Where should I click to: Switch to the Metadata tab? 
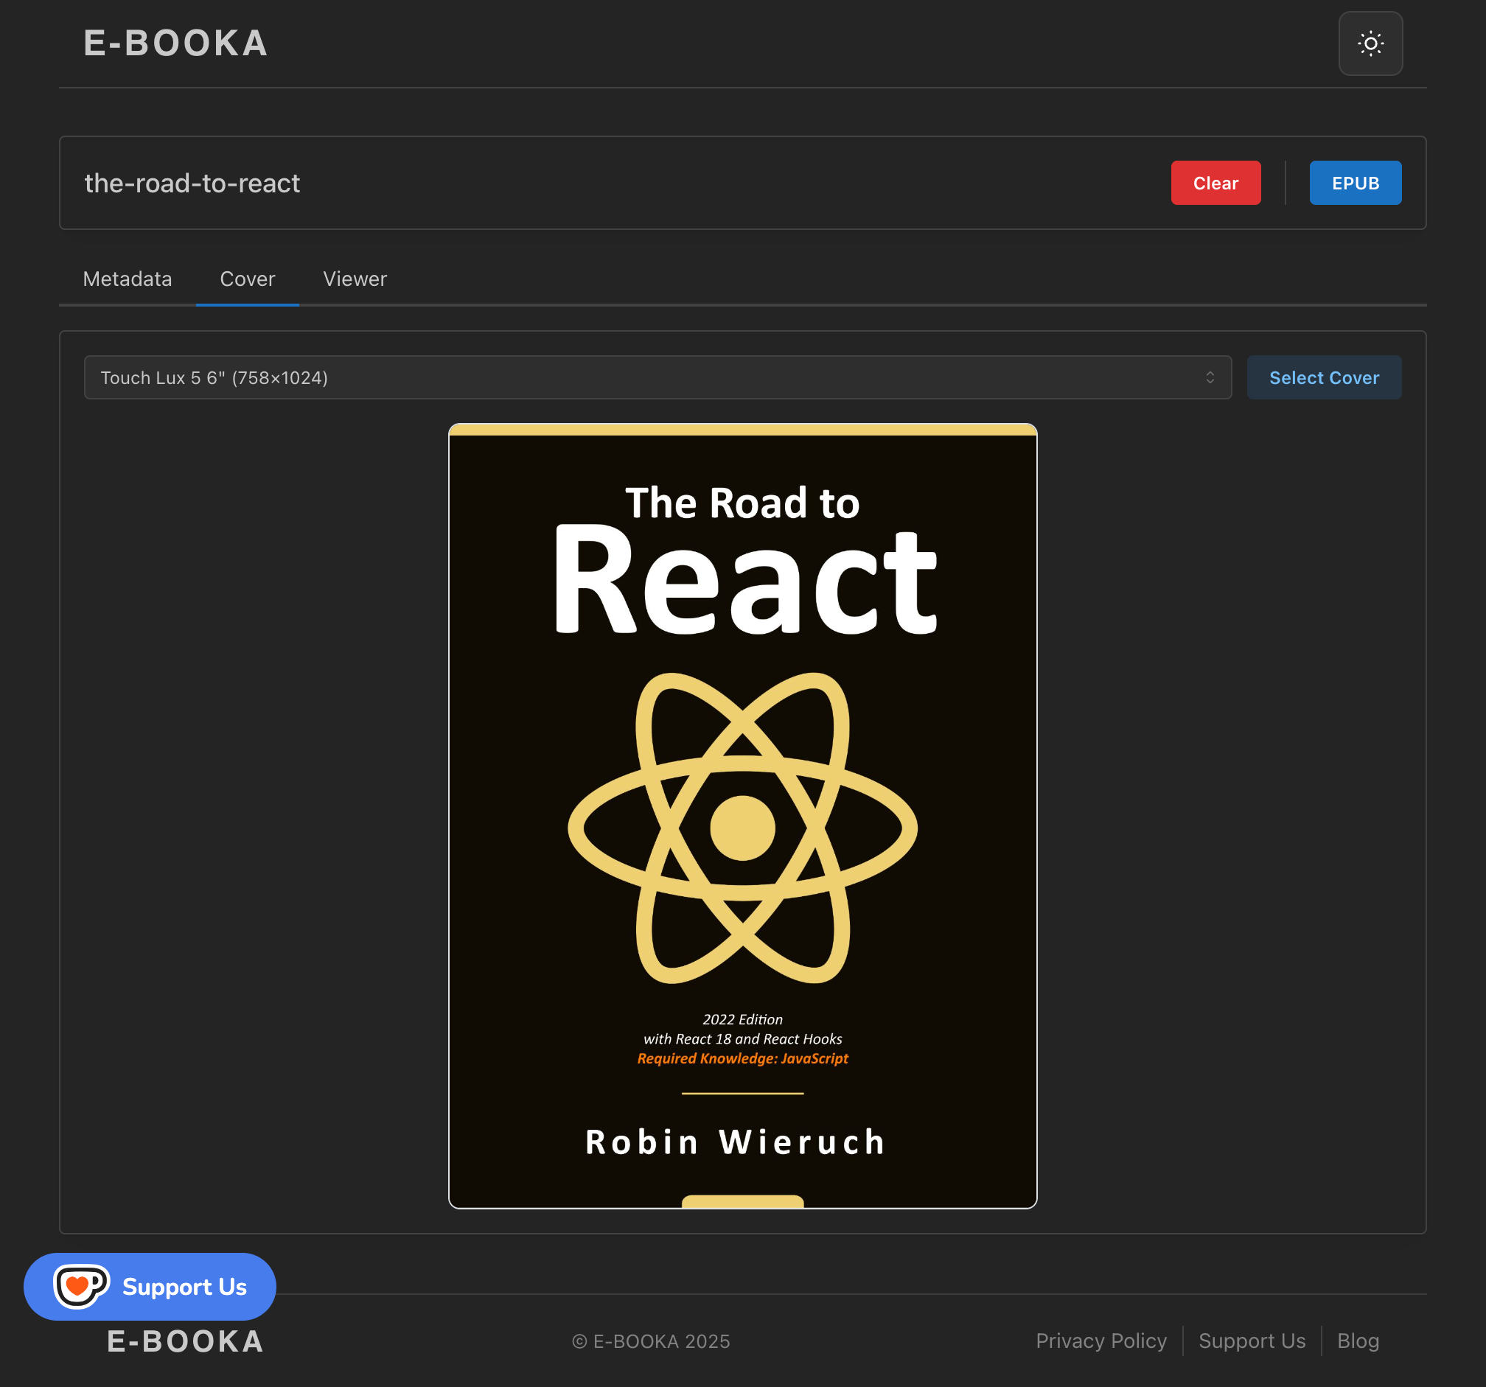pos(127,279)
